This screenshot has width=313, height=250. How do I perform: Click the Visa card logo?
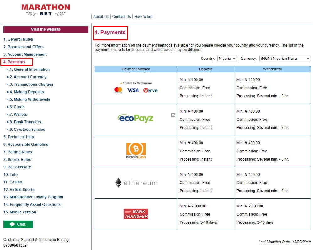tap(133, 90)
